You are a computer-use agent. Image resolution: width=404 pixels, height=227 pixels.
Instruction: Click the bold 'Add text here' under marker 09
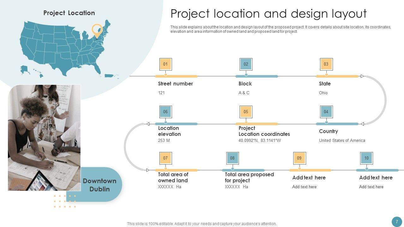tap(309, 178)
